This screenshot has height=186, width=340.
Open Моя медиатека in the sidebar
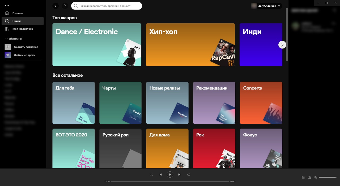(22, 29)
